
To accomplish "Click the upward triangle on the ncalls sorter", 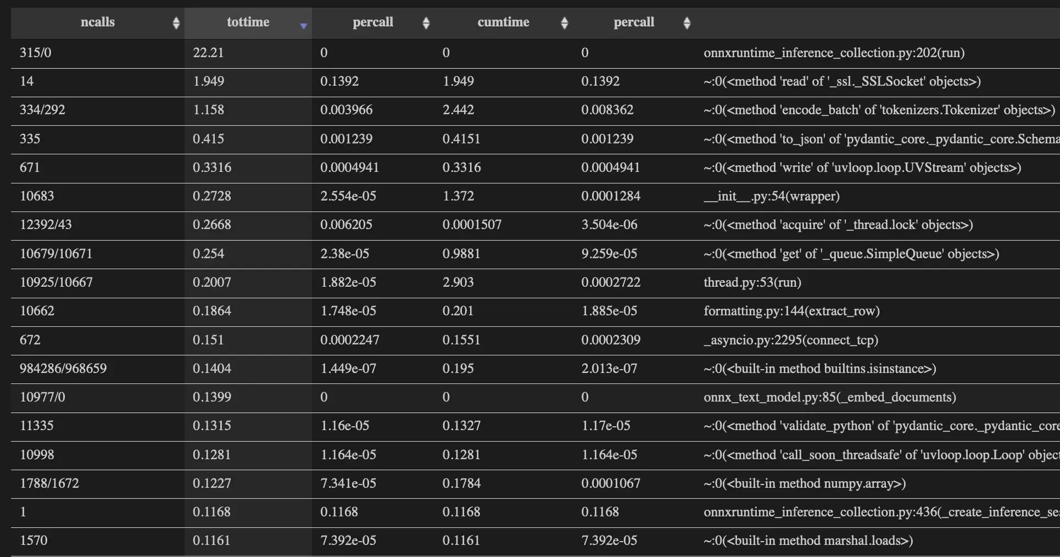I will coord(176,19).
